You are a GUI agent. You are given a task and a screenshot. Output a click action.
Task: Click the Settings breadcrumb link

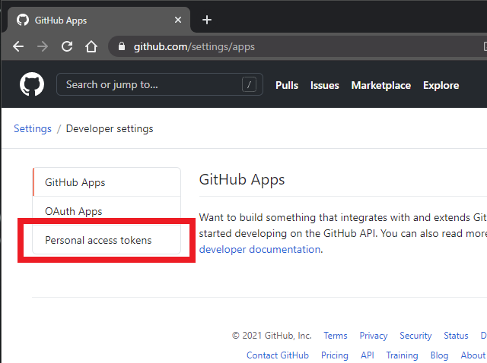pos(33,128)
